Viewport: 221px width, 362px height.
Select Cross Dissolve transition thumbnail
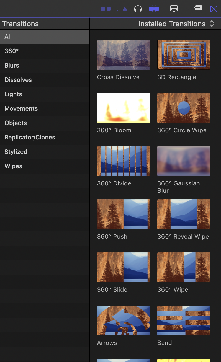(x=124, y=55)
